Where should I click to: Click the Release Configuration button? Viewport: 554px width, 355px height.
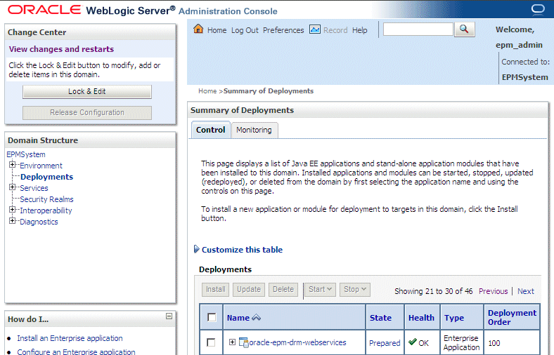(87, 112)
